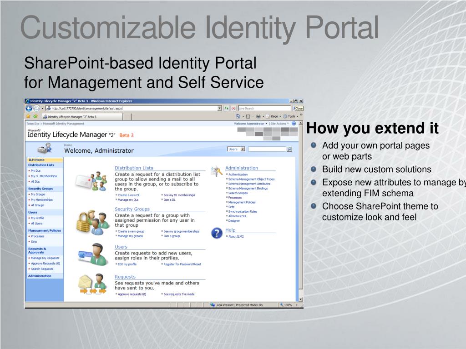Open the Favorites Center star icon
466x349 pixels.
[x=28, y=116]
